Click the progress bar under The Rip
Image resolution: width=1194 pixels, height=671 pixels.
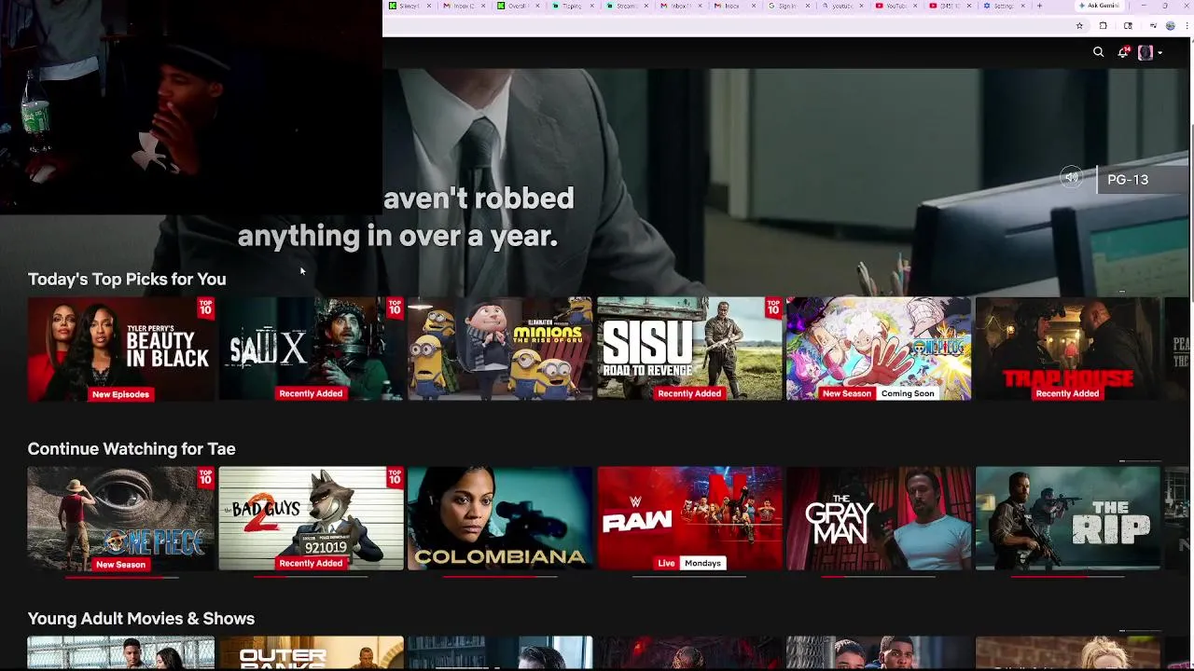point(1068,577)
